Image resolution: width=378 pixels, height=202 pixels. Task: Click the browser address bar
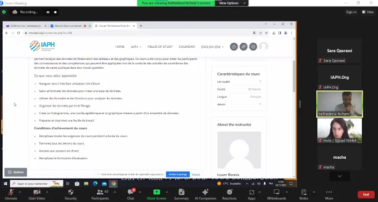point(137,33)
